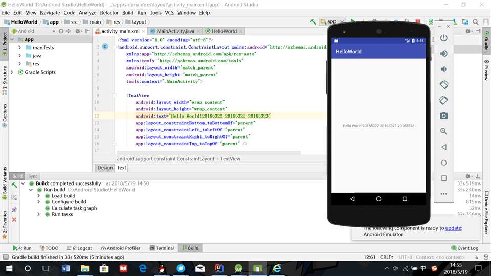Viewport: 491px width, 276px height.
Task: Tap Back button on phone screen
Action: click(x=352, y=199)
